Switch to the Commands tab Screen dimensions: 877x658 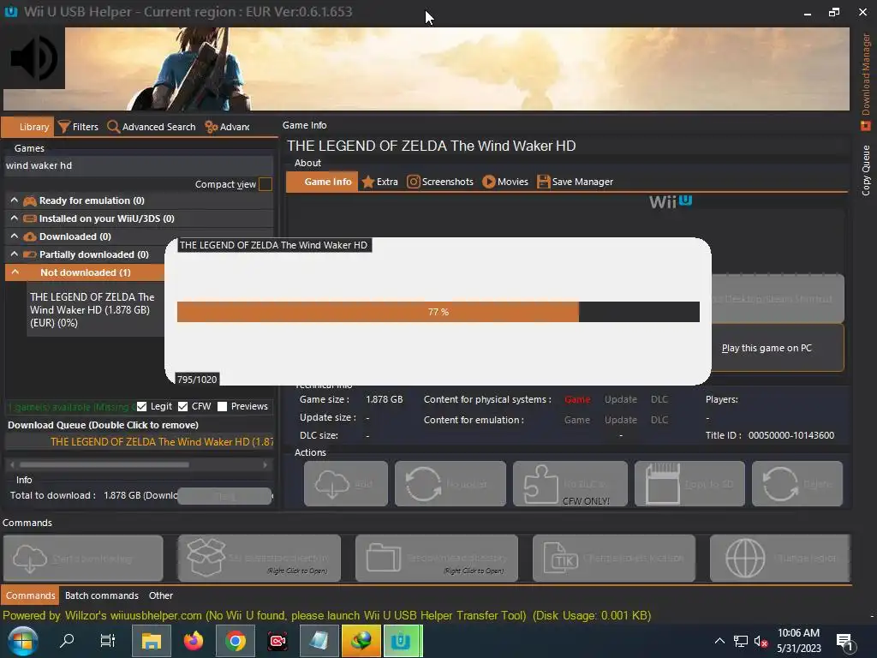(x=30, y=595)
